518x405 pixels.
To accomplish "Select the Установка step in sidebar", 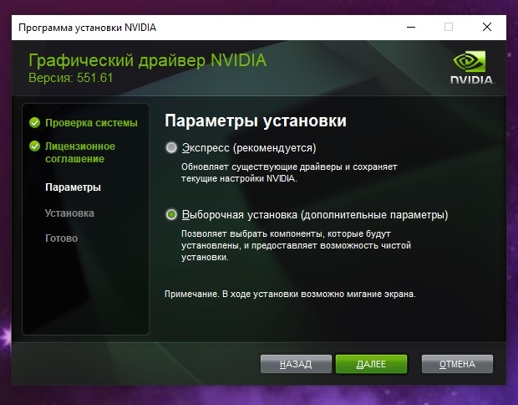I will click(69, 213).
